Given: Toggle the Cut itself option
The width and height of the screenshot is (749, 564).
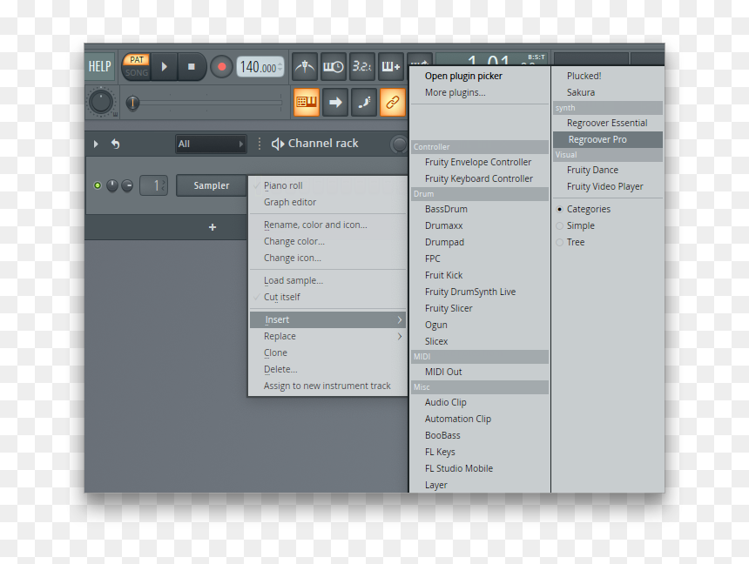Looking at the screenshot, I should click(x=327, y=297).
